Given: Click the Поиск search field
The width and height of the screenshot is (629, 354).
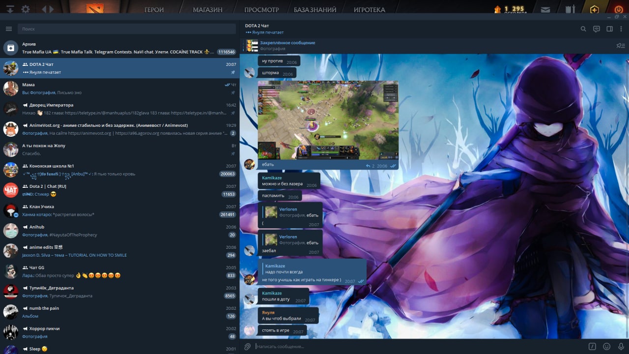Looking at the screenshot, I should pyautogui.click(x=127, y=29).
